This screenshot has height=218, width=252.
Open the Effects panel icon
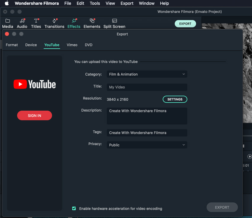74,21
